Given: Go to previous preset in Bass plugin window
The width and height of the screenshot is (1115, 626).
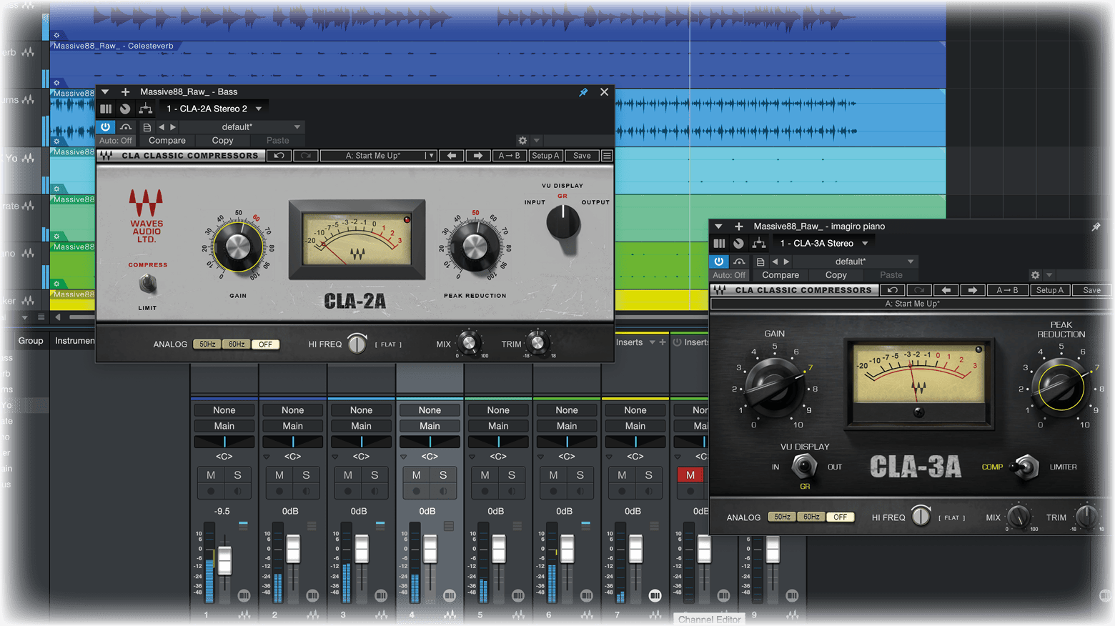Looking at the screenshot, I should tap(161, 127).
